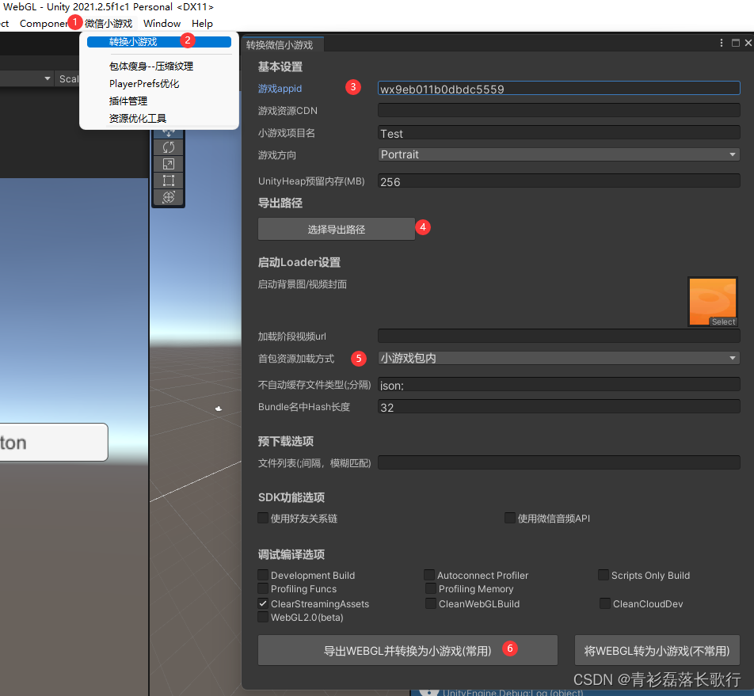
Task: Check the CleanCloudDev option
Action: 605,603
